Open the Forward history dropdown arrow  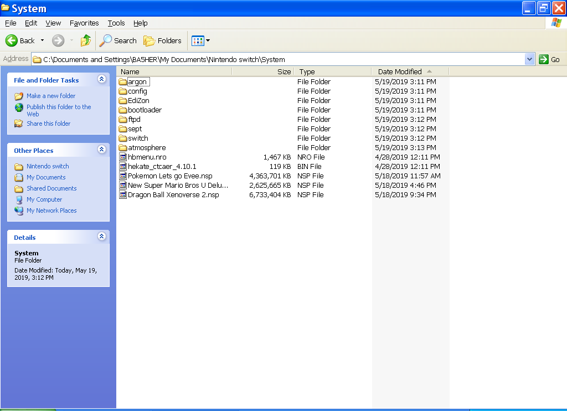coord(71,40)
